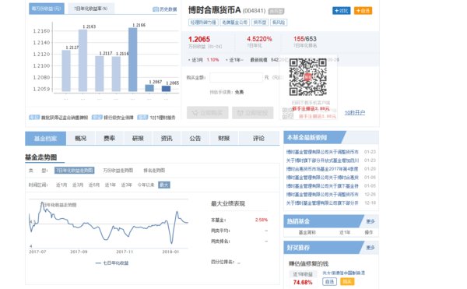Open the 10秒开户 link
The image size is (467, 289).
pos(355,113)
